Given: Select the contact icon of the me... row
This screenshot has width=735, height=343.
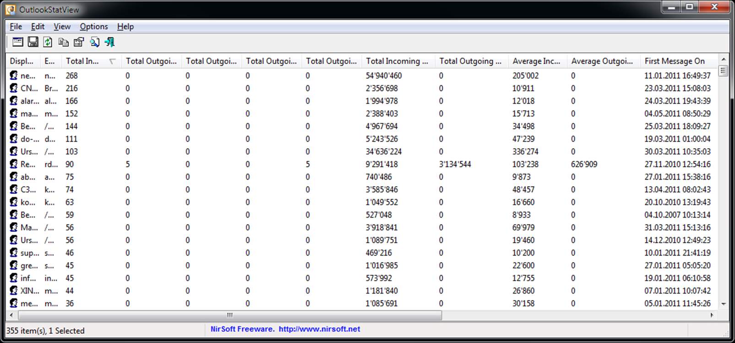Looking at the screenshot, I should click(x=14, y=303).
